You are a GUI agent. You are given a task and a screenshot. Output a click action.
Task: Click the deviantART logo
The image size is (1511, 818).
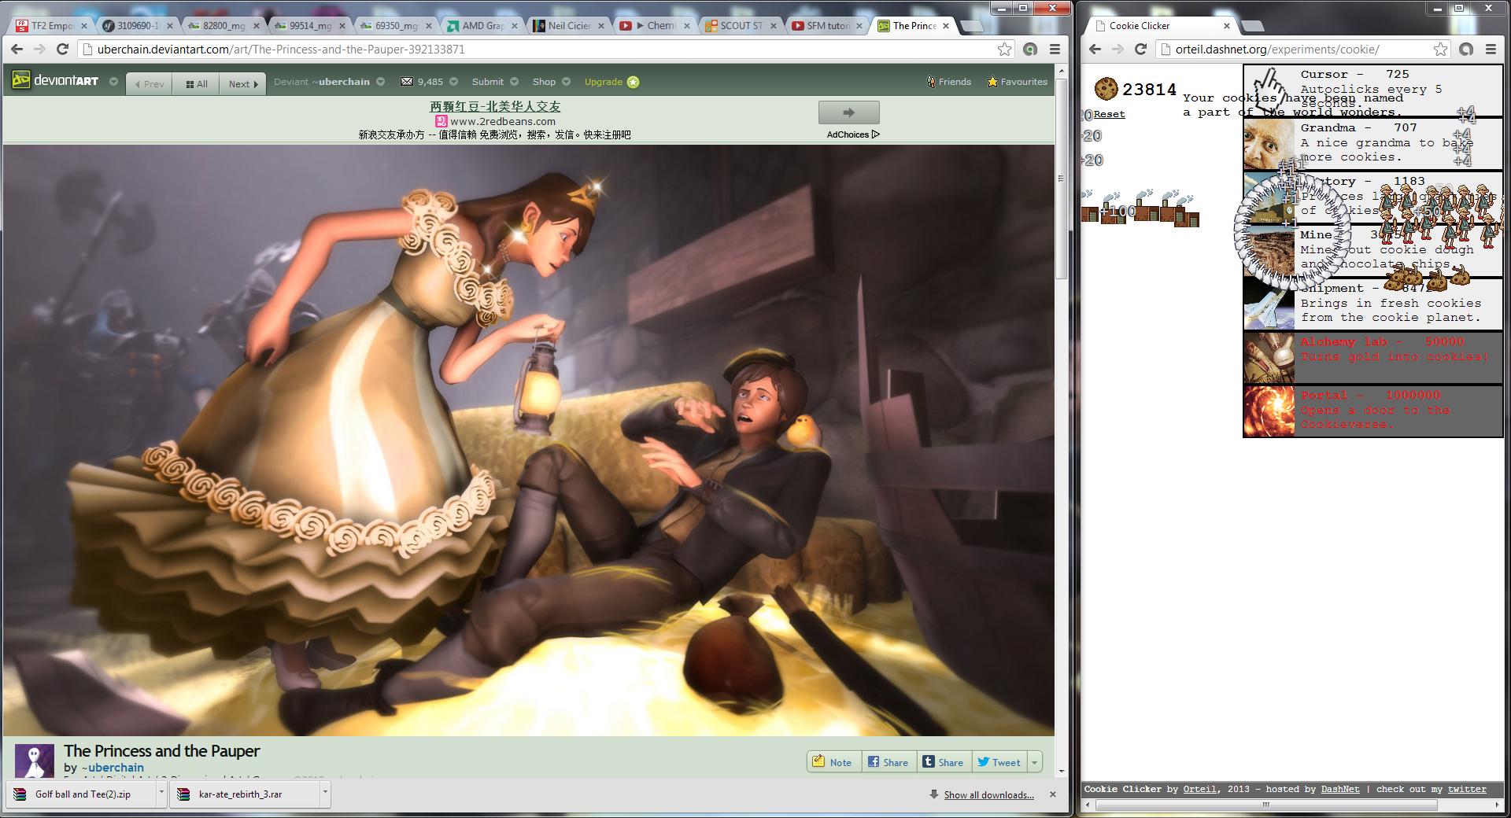point(55,81)
